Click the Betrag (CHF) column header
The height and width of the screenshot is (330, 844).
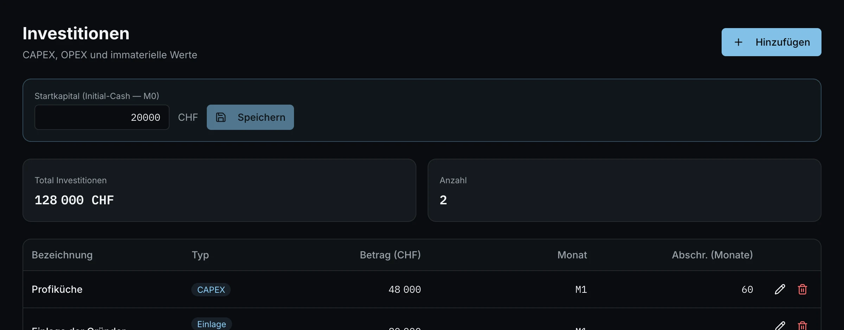390,255
